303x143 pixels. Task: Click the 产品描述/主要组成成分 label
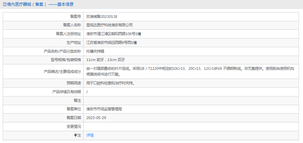[x=62, y=71]
